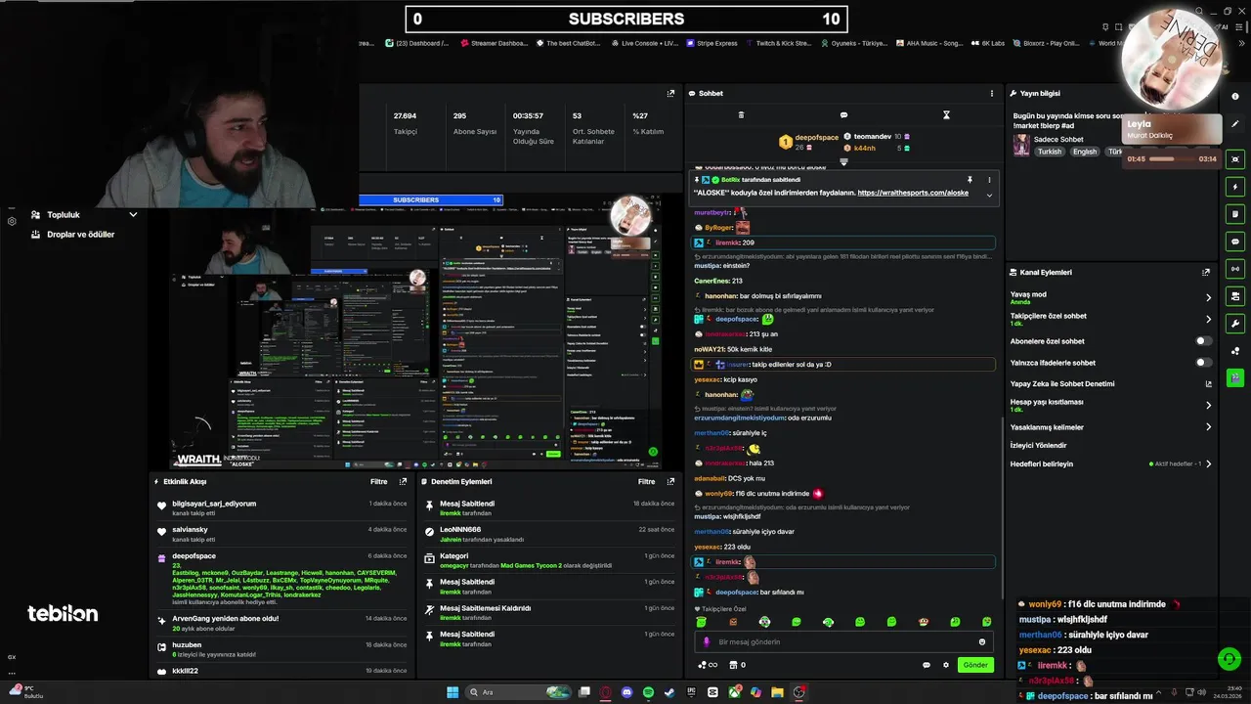Viewport: 1251px width, 704px height.
Task: Click the English language tag
Action: [x=1085, y=152]
